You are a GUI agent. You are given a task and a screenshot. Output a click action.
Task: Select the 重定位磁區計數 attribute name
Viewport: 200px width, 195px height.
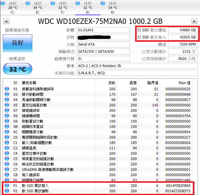coord(34,105)
